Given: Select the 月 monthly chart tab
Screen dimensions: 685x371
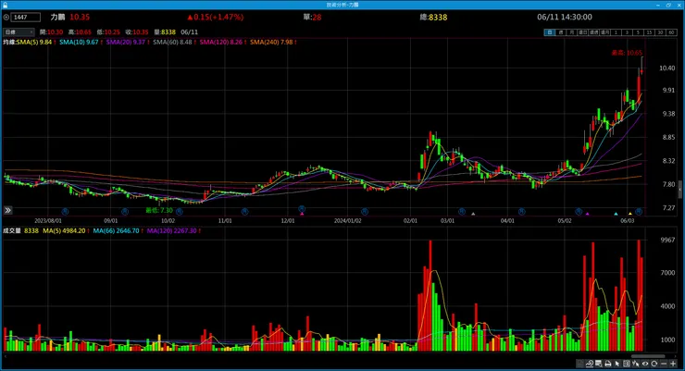Looking at the screenshot, I should tap(572, 32).
